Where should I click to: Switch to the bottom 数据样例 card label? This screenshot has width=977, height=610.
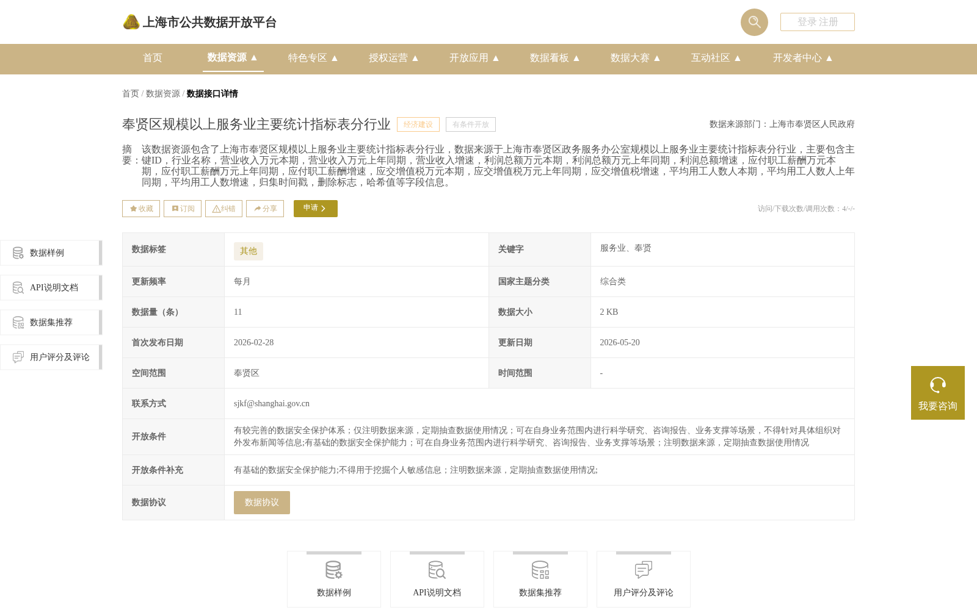point(334,593)
